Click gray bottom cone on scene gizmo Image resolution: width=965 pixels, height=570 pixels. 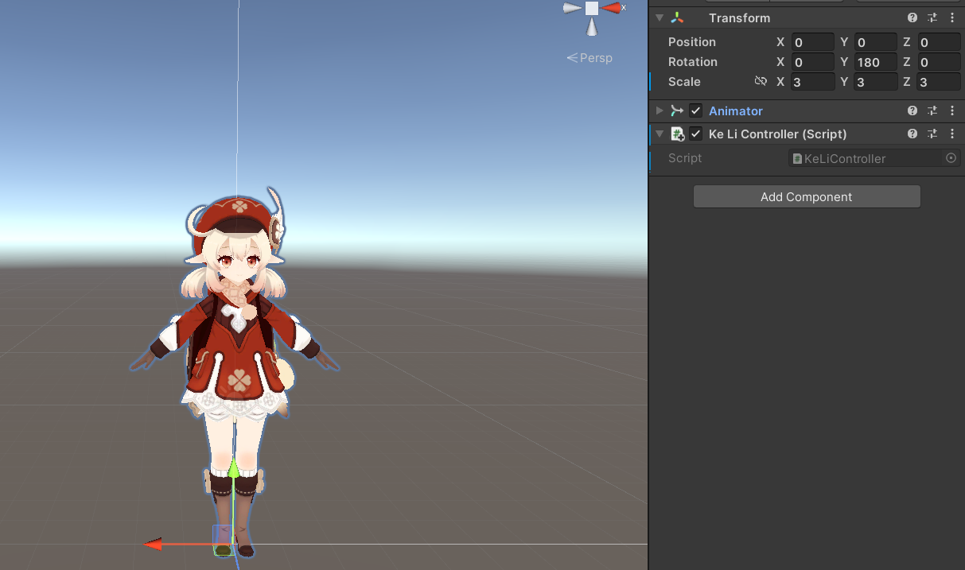pos(592,27)
